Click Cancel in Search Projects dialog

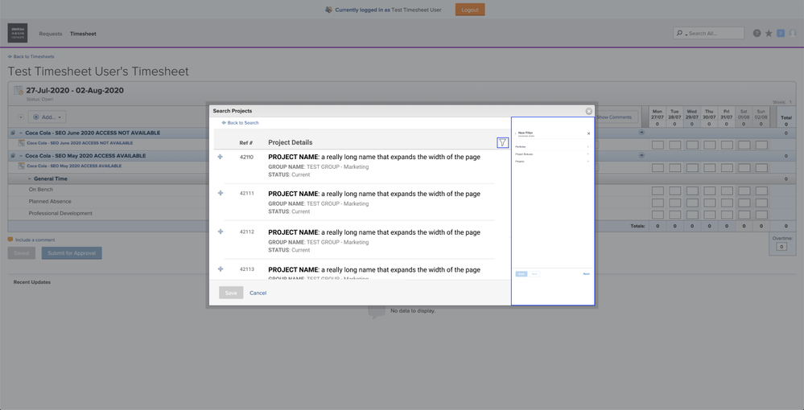pos(258,293)
